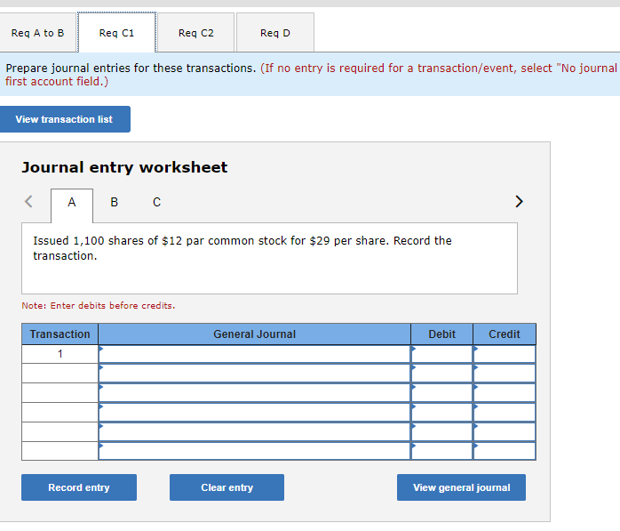This screenshot has width=620, height=531.
Task: Click second row Debit amount field
Action: (x=442, y=374)
